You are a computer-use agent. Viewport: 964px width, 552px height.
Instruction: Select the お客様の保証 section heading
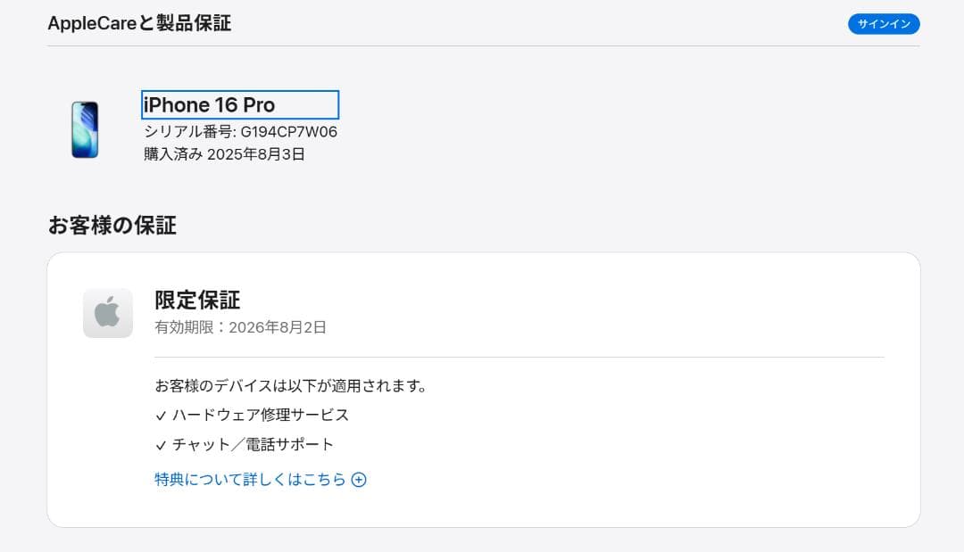click(112, 226)
